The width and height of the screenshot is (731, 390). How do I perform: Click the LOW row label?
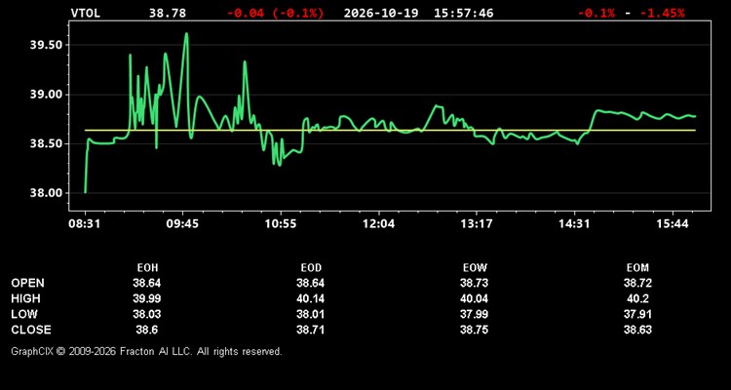coord(24,314)
